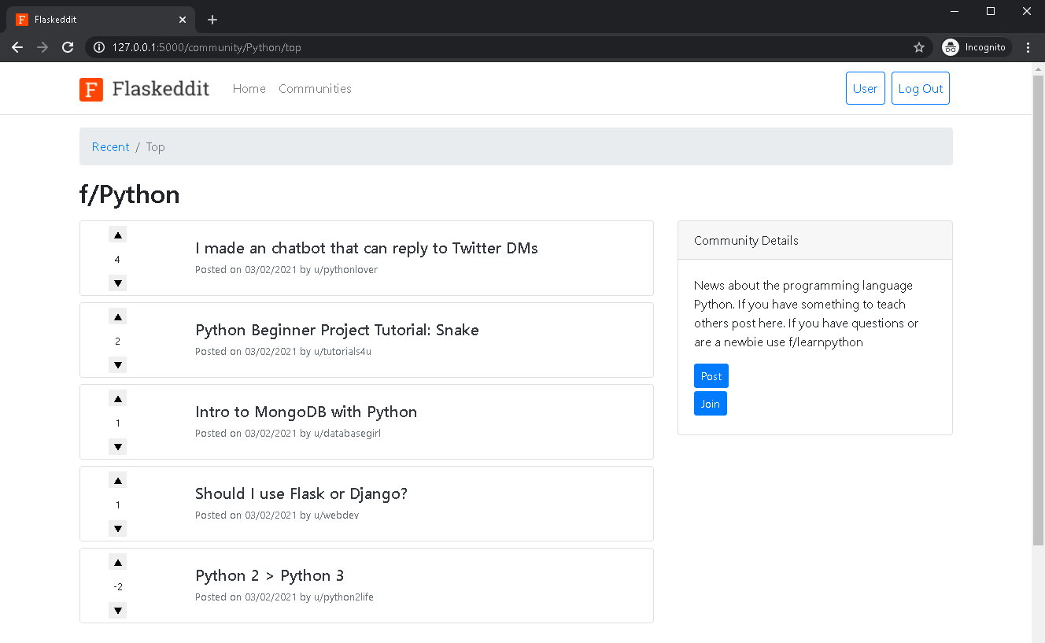Viewport: 1045px width, 643px height.
Task: Open the User profile button
Action: [x=865, y=89]
